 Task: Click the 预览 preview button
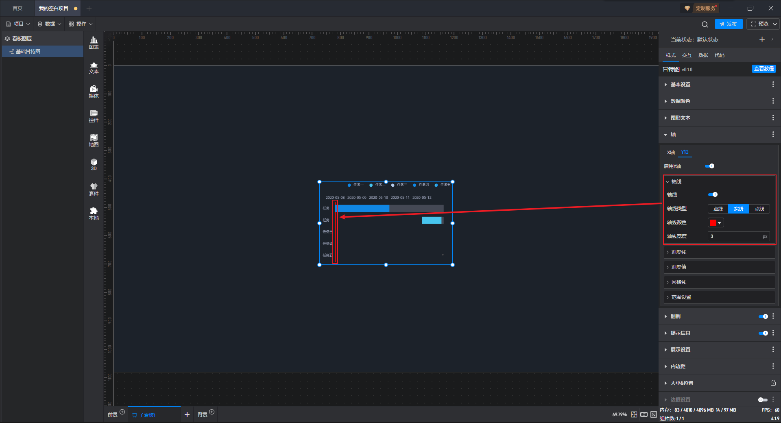pos(759,24)
